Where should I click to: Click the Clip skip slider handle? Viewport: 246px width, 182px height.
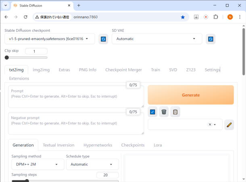[x=7, y=57]
